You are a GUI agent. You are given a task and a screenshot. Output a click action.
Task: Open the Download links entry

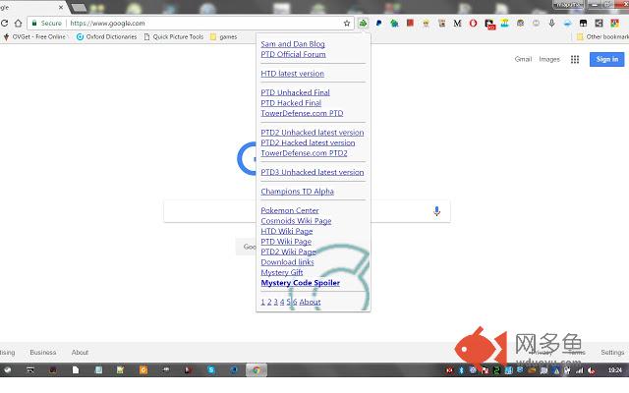click(x=287, y=262)
